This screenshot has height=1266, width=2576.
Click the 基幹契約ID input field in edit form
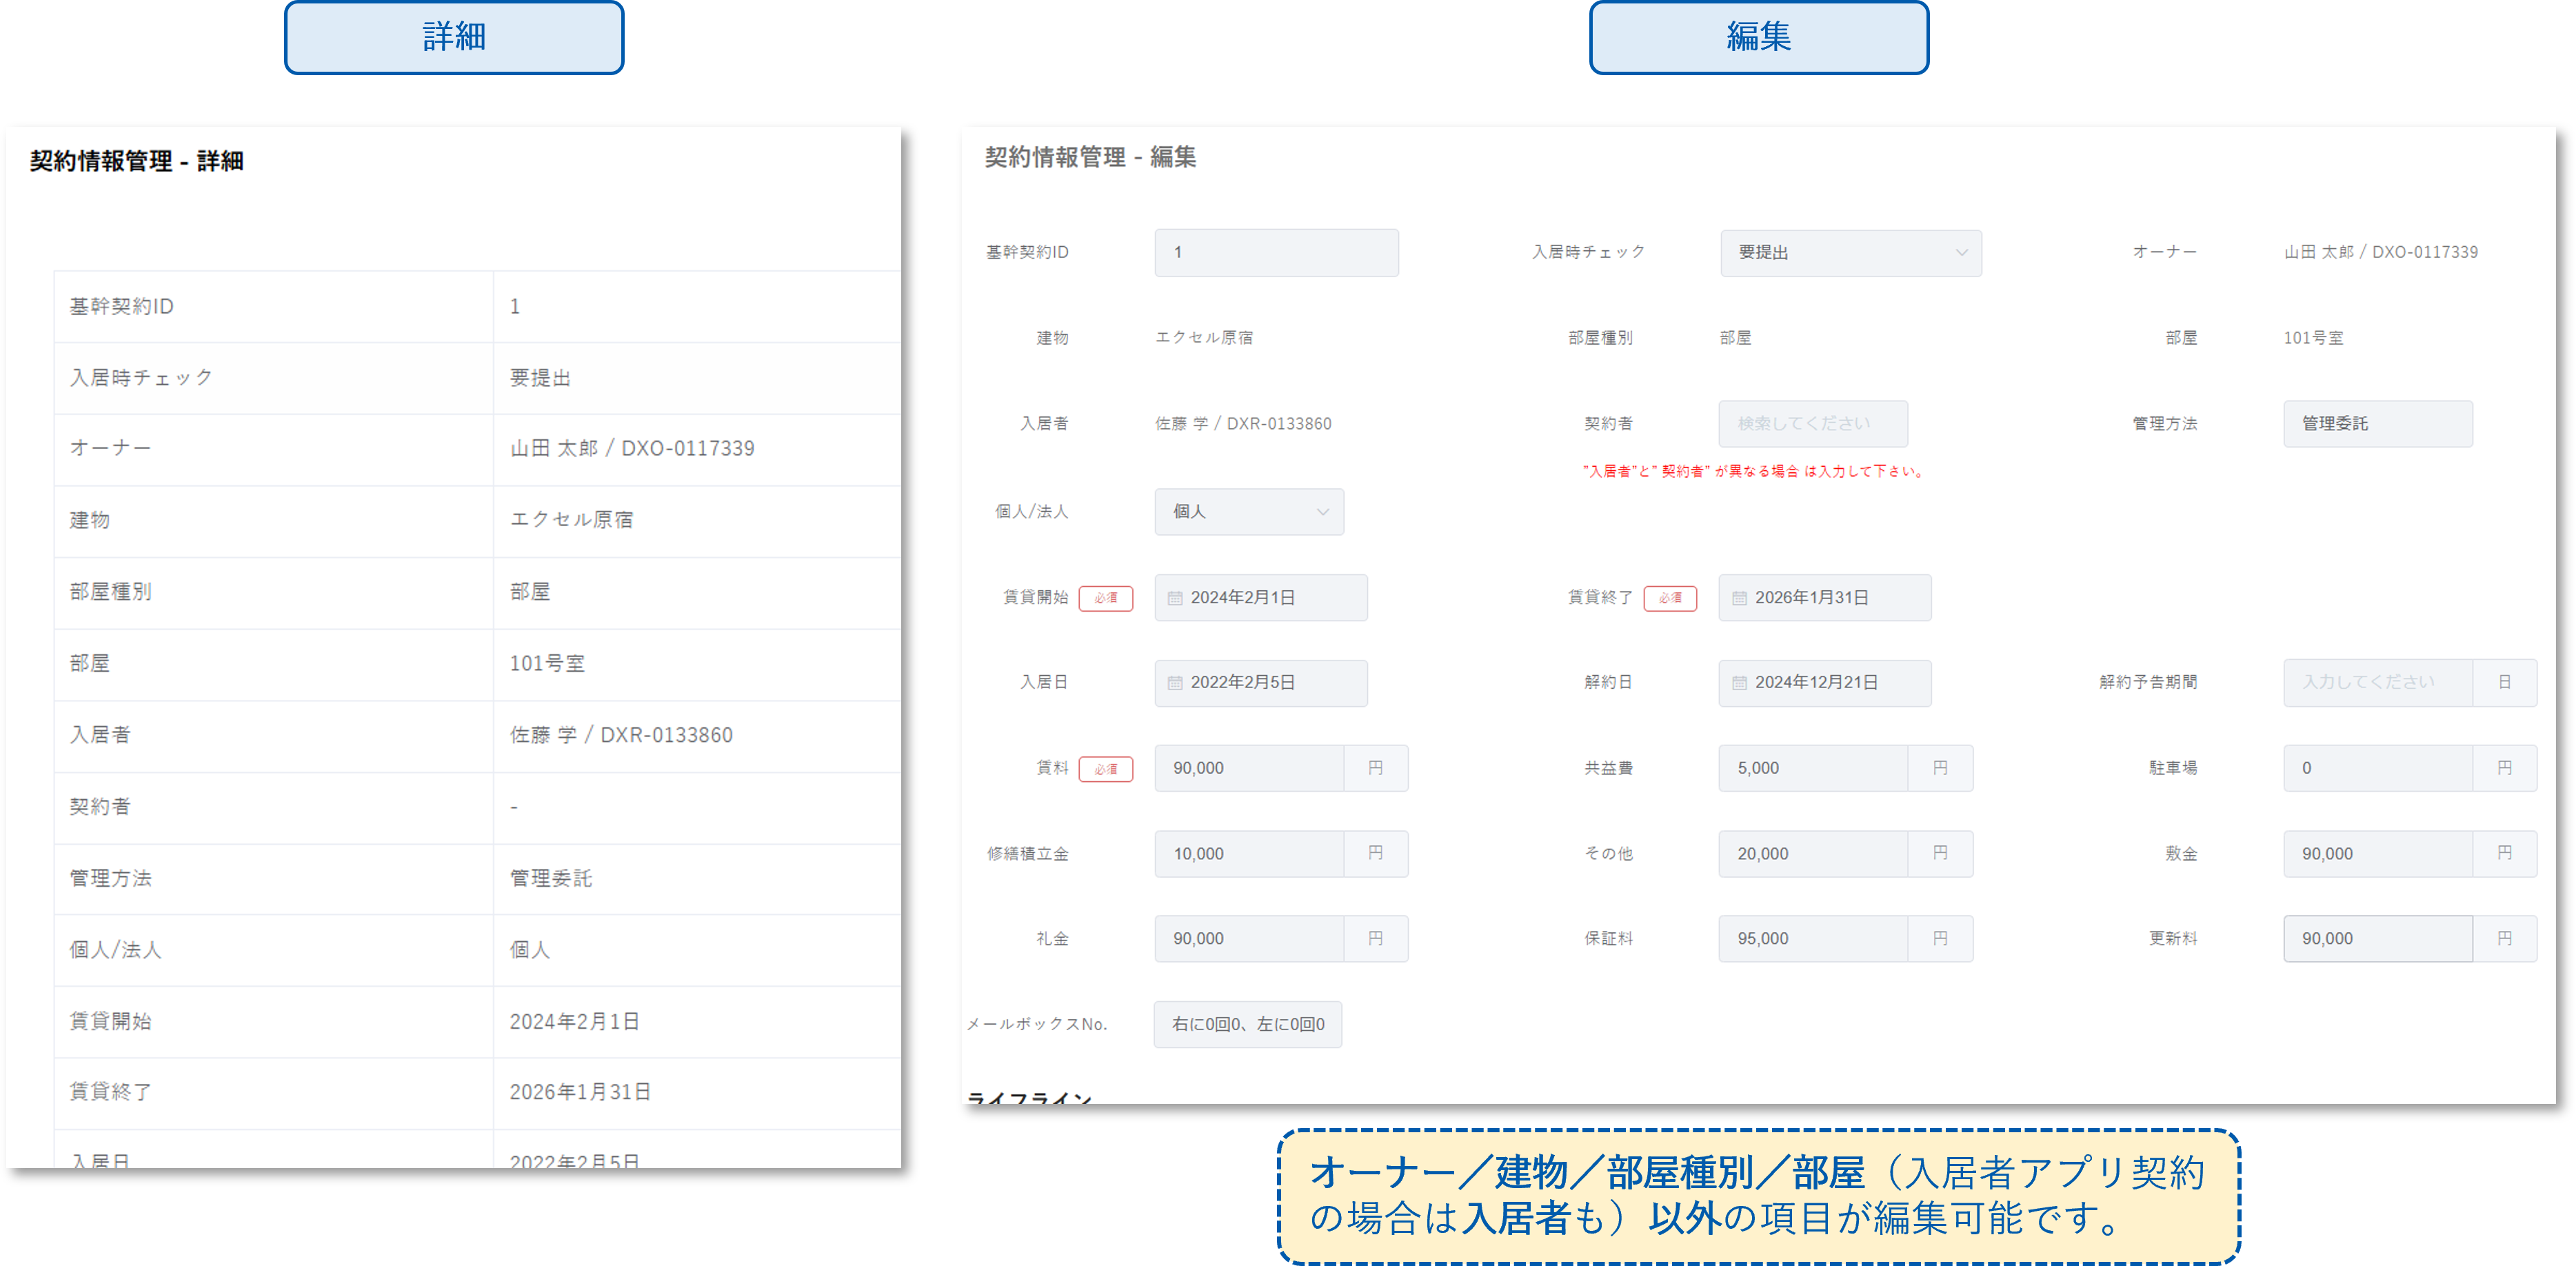1276,252
